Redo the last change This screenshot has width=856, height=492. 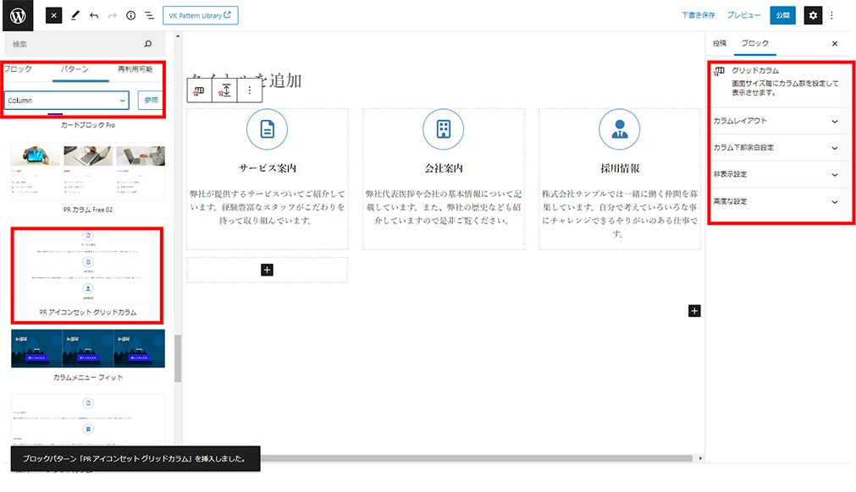[x=111, y=14]
